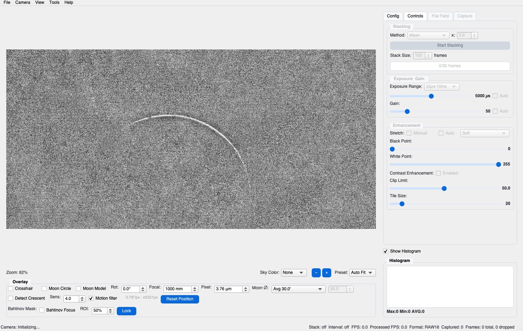The width and height of the screenshot is (523, 331).
Task: Enable the Moon Model overlay
Action: tap(78, 288)
